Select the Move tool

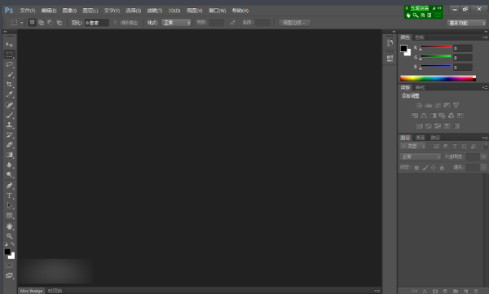coord(9,45)
